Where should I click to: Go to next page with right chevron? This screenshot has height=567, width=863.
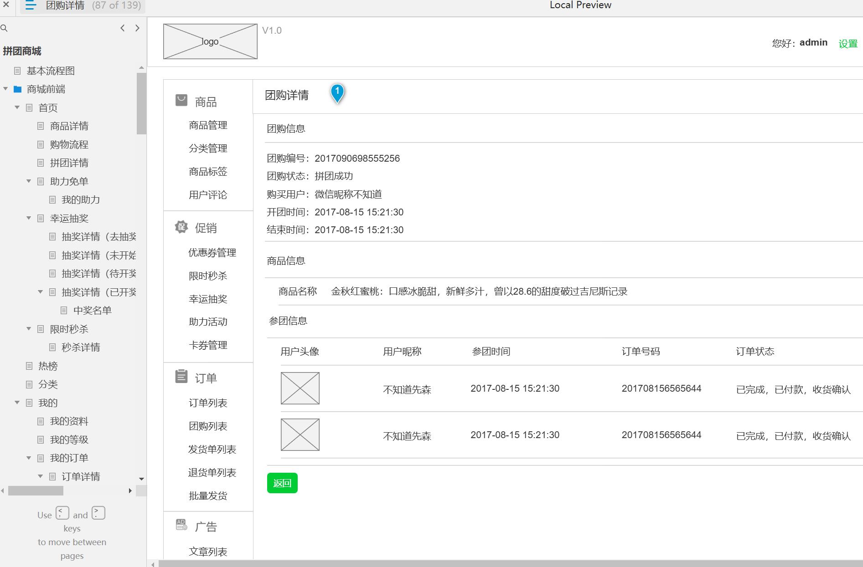(x=137, y=28)
